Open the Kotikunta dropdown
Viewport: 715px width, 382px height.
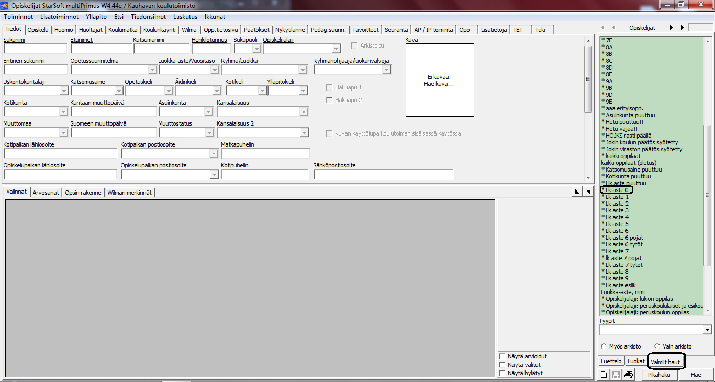coord(64,112)
